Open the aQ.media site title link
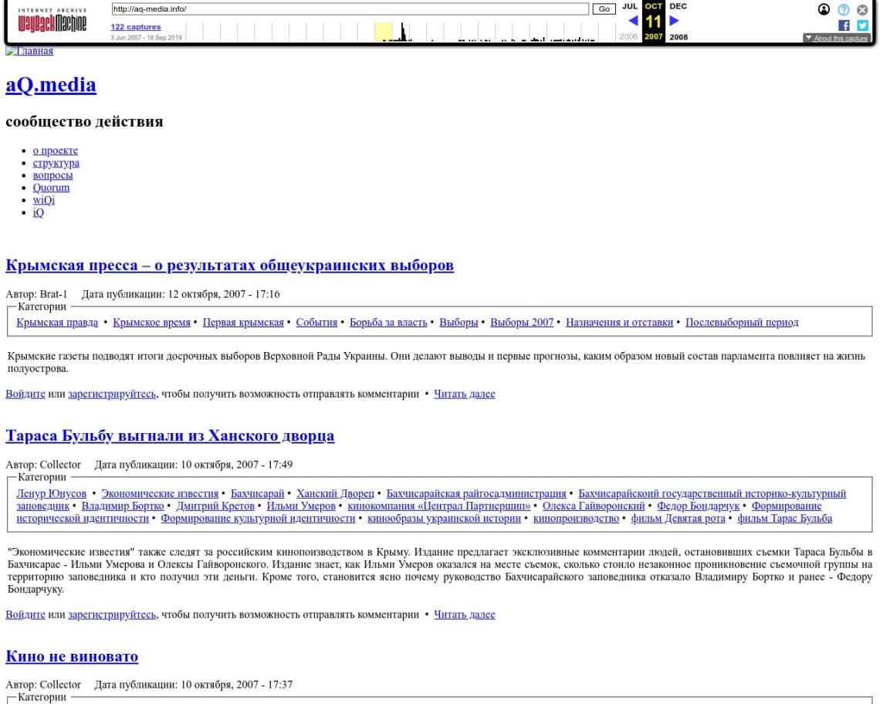This screenshot has width=880, height=704. (51, 85)
